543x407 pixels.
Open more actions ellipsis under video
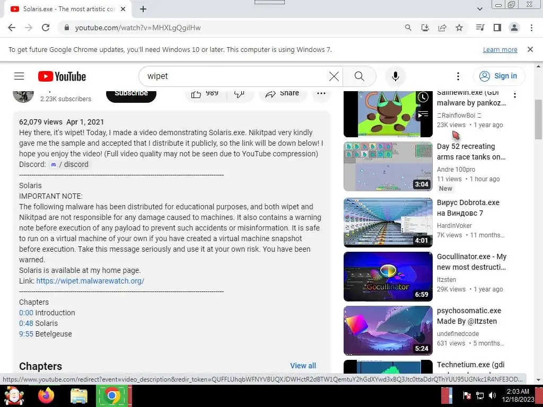(x=321, y=93)
